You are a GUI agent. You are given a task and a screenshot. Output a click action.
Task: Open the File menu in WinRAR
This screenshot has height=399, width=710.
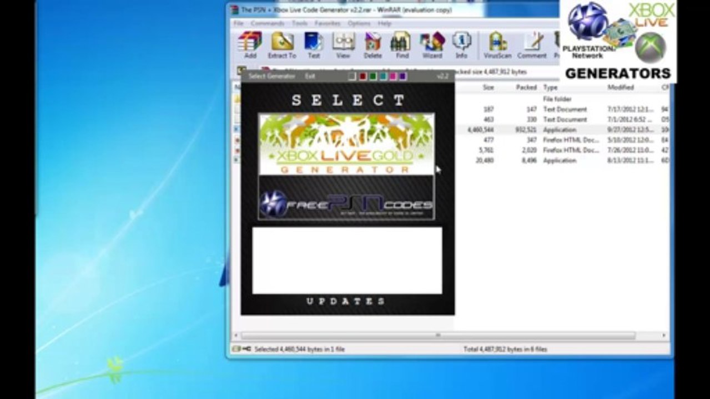pyautogui.click(x=238, y=23)
